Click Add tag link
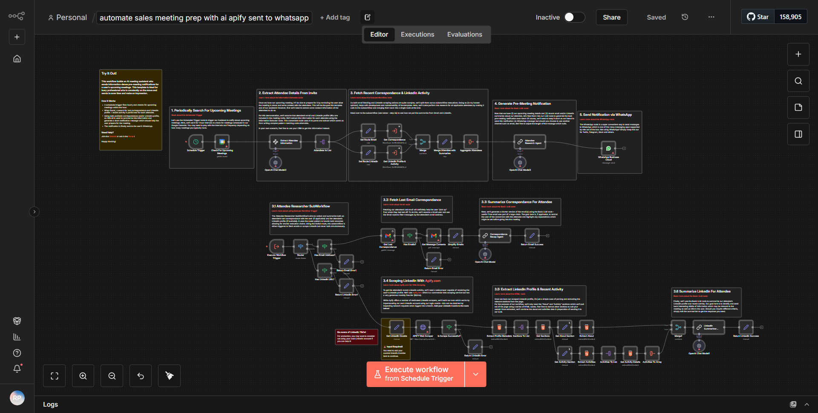Viewport: 818px width, 413px height. click(x=335, y=17)
